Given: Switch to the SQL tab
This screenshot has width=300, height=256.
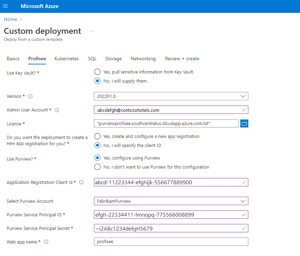Looking at the screenshot, I should [x=92, y=59].
